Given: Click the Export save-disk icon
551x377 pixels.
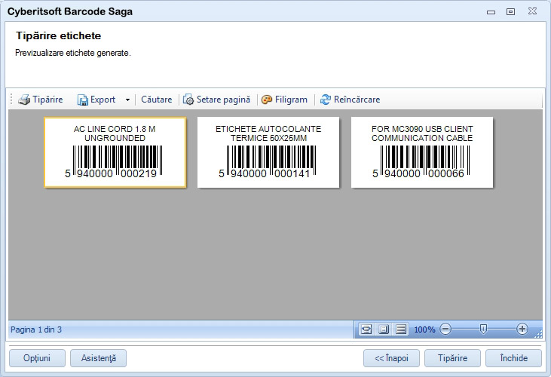Looking at the screenshot, I should click(82, 100).
